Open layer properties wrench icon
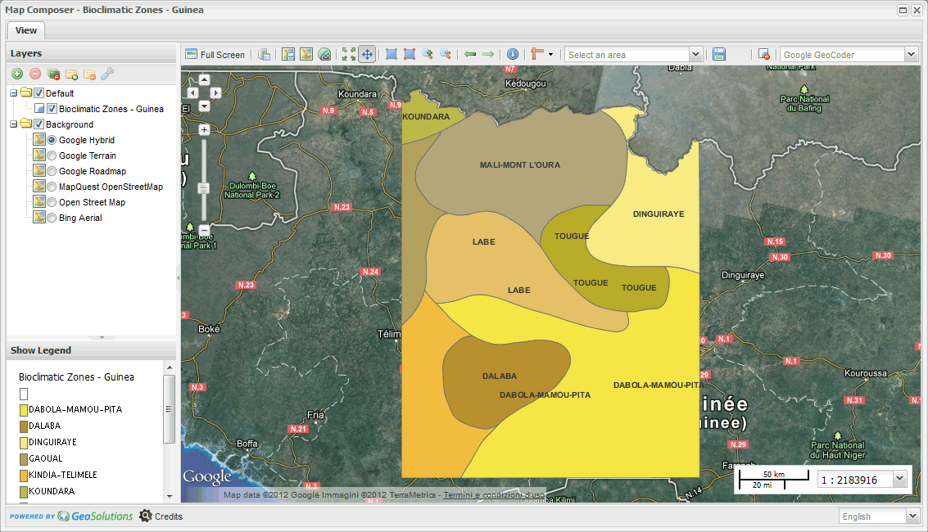Screen dimensions: 928x532 point(107,74)
